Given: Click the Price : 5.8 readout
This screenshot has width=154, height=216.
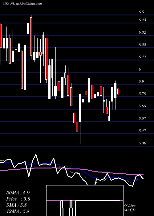Looking at the screenshot, I should (18, 199).
